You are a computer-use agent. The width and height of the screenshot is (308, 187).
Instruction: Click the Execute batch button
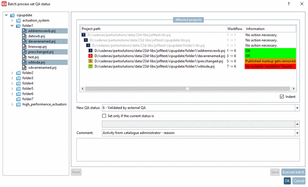293,172
